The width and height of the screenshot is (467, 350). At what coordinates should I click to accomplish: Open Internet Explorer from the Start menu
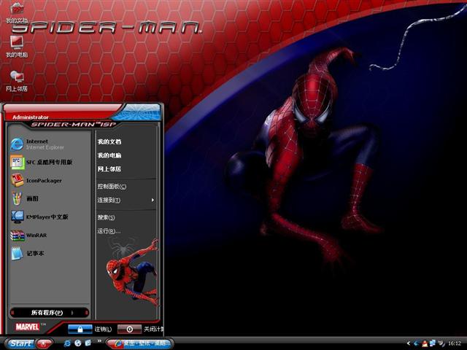[x=36, y=144]
